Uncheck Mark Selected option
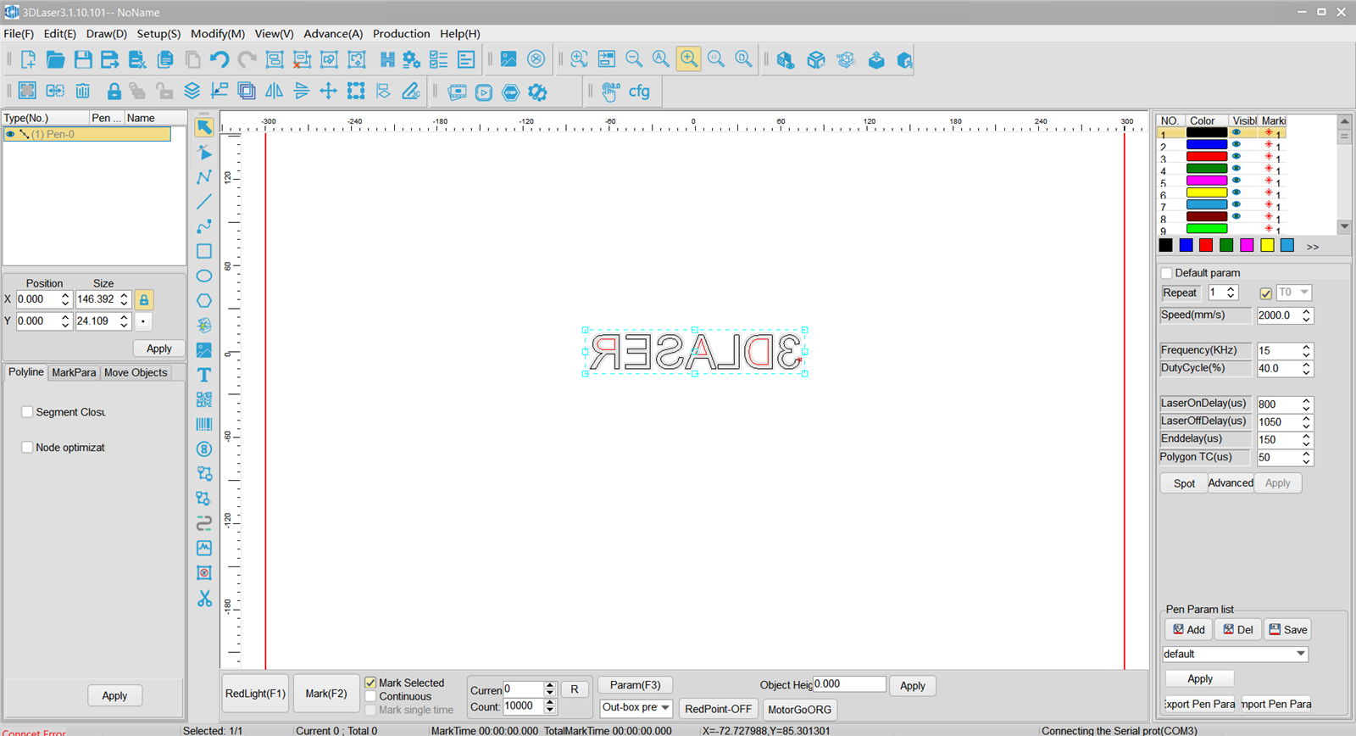This screenshot has height=736, width=1356. (x=370, y=683)
